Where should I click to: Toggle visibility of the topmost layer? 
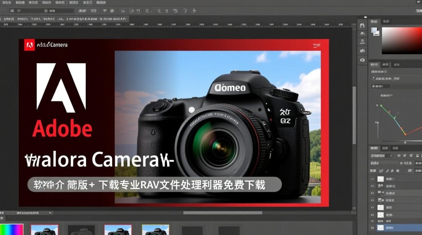(373, 179)
